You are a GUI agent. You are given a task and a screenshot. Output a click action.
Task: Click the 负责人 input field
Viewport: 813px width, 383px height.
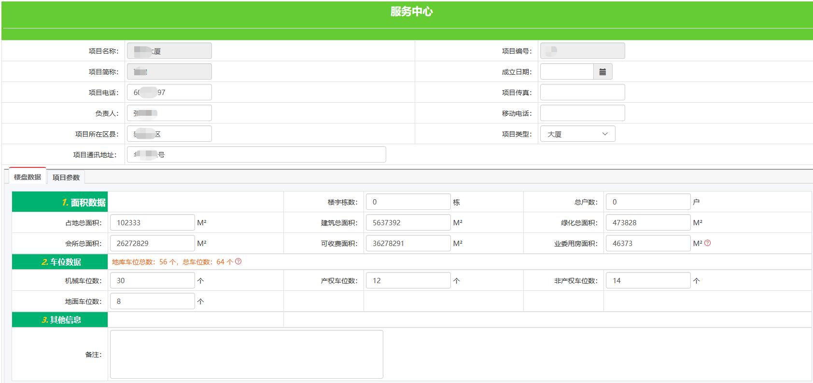pos(169,113)
